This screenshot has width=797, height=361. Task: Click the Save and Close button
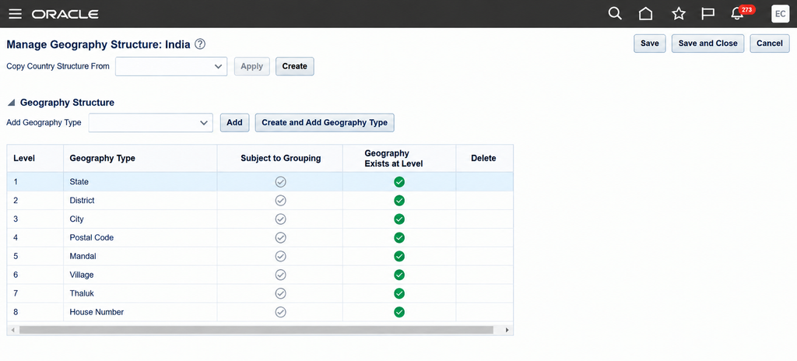coord(708,44)
